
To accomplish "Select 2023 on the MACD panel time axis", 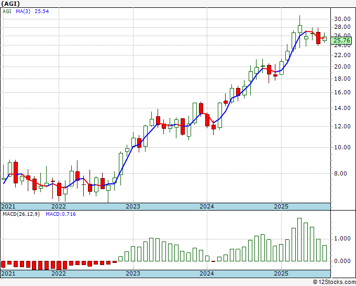I will pyautogui.click(x=133, y=273).
